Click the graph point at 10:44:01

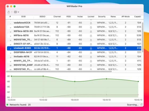point(75,81)
